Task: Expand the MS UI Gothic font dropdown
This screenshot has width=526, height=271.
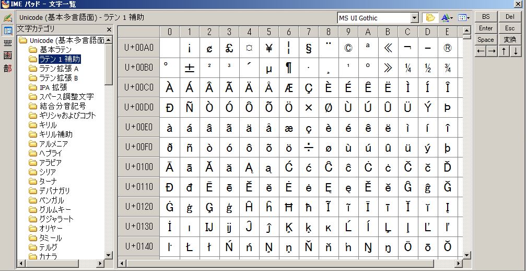Action: (414, 18)
